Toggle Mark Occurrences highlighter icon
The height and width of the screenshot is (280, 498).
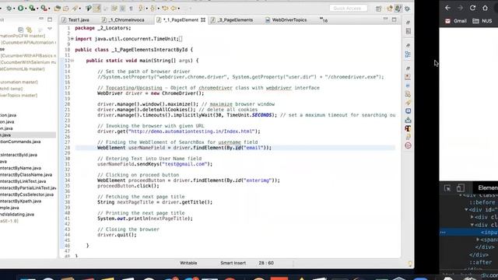pos(97,9)
